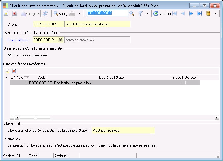Toggle Etape historisée checkbox in row 1
The height and width of the screenshot is (161, 223).
click(184, 83)
